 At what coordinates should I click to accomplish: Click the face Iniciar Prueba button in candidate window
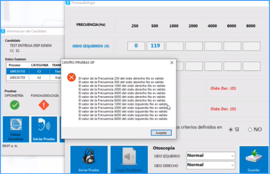(44, 129)
